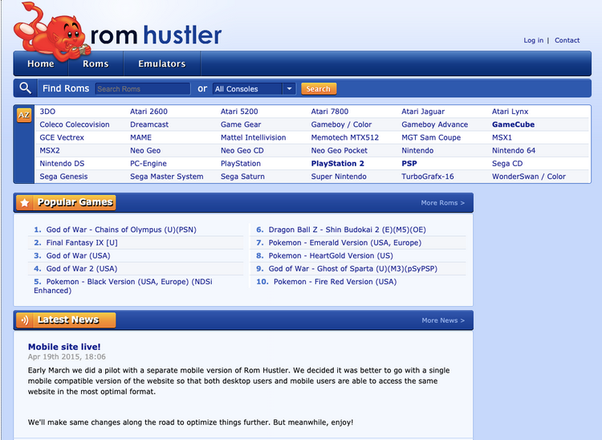Open the Roms menu tab
This screenshot has width=602, height=440.
coord(96,63)
